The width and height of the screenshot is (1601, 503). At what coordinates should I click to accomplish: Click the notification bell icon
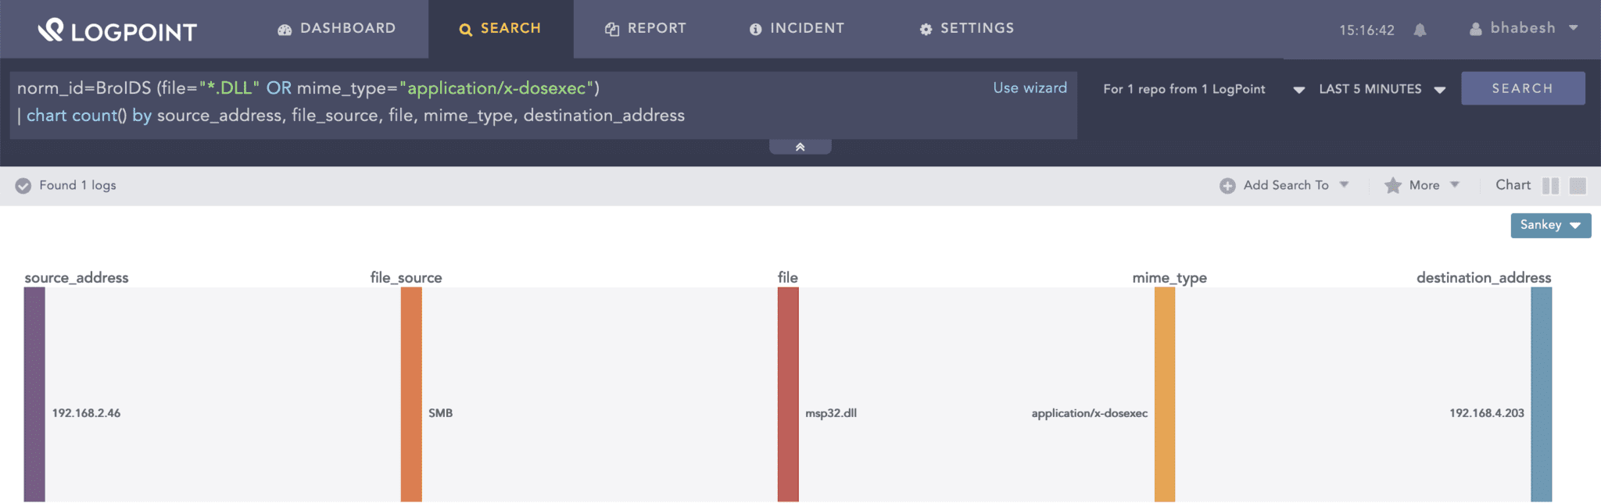pos(1420,30)
